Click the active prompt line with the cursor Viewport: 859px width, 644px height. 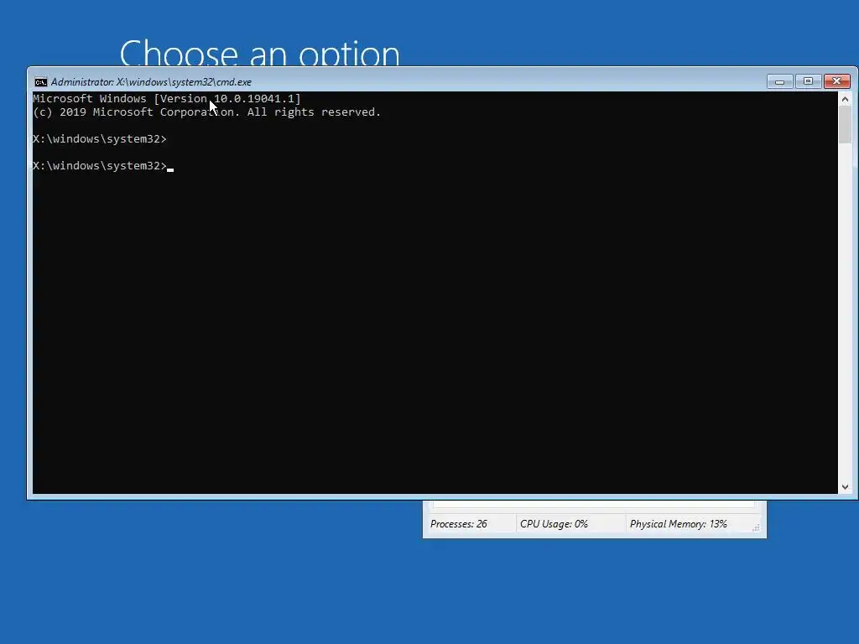click(103, 166)
